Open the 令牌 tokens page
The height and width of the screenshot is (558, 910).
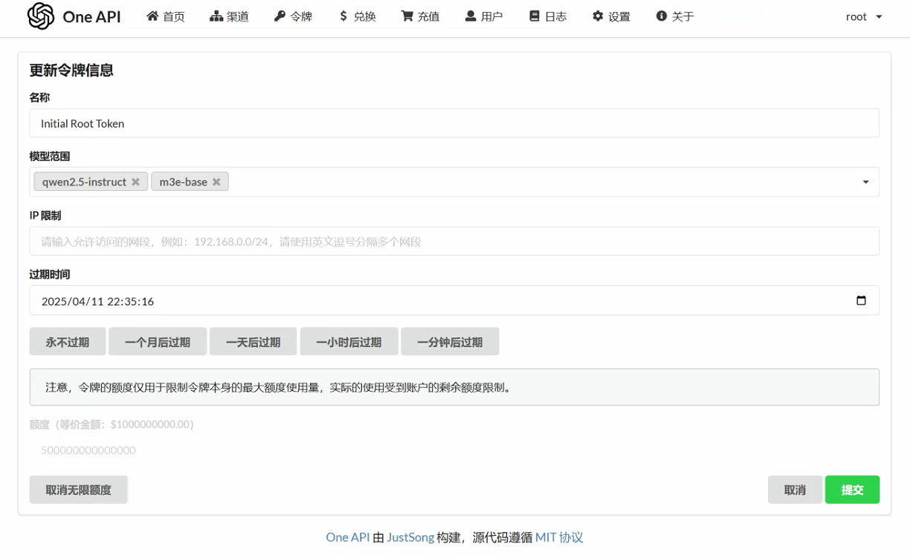(293, 16)
